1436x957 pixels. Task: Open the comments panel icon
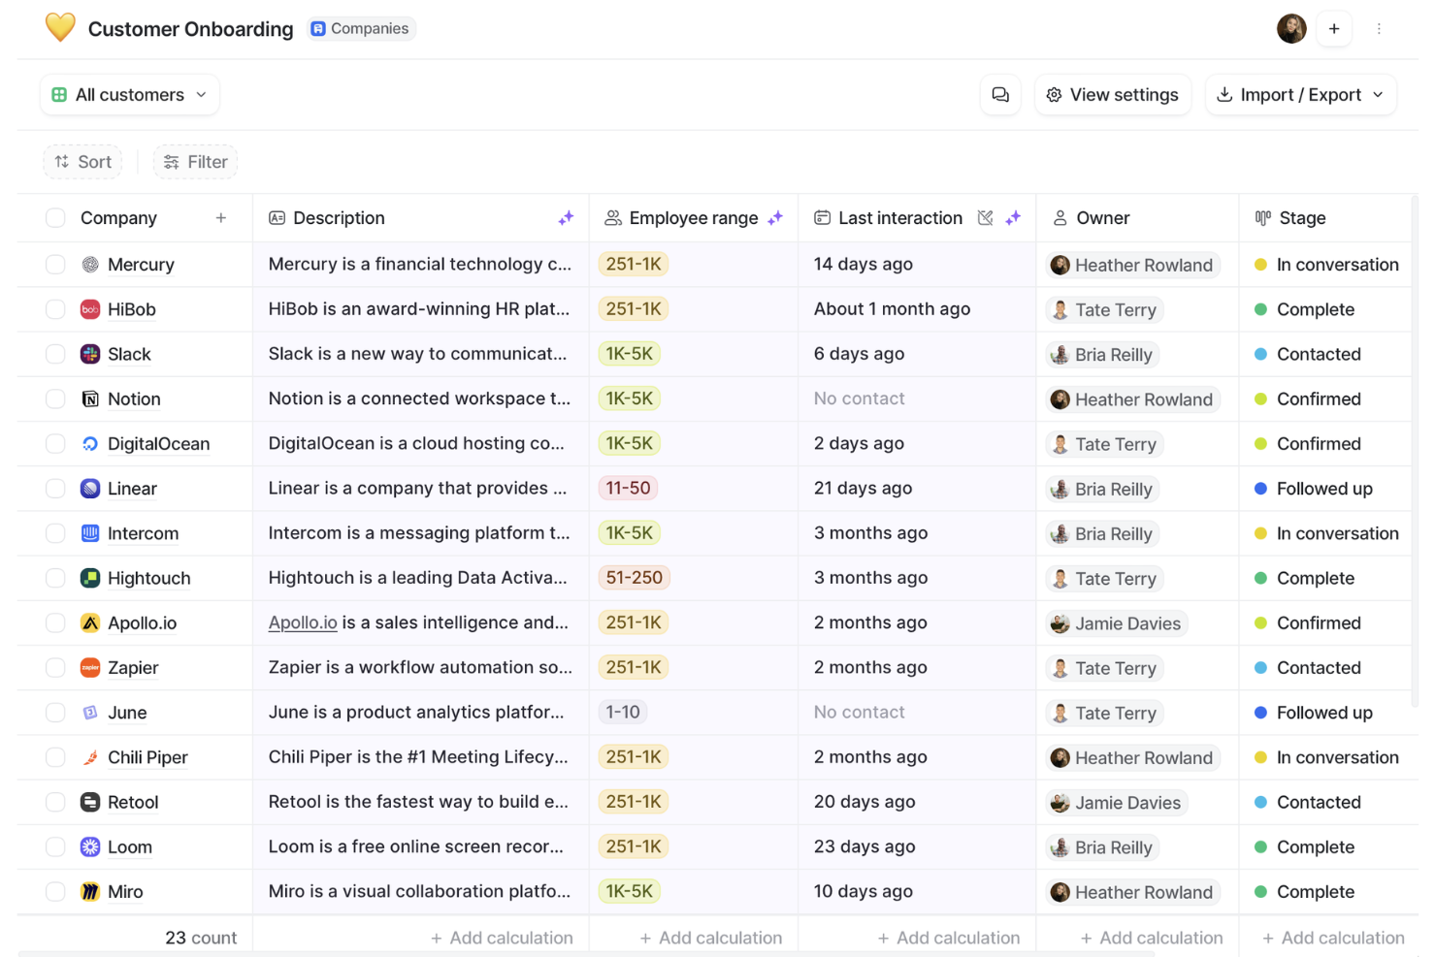click(x=1000, y=94)
